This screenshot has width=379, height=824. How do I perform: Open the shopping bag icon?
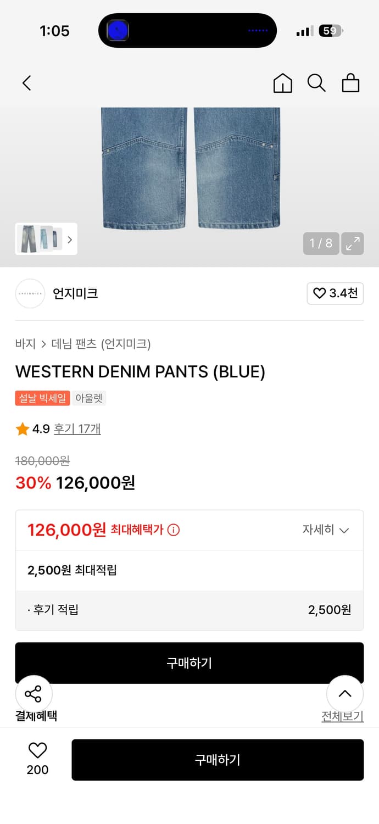(x=350, y=83)
